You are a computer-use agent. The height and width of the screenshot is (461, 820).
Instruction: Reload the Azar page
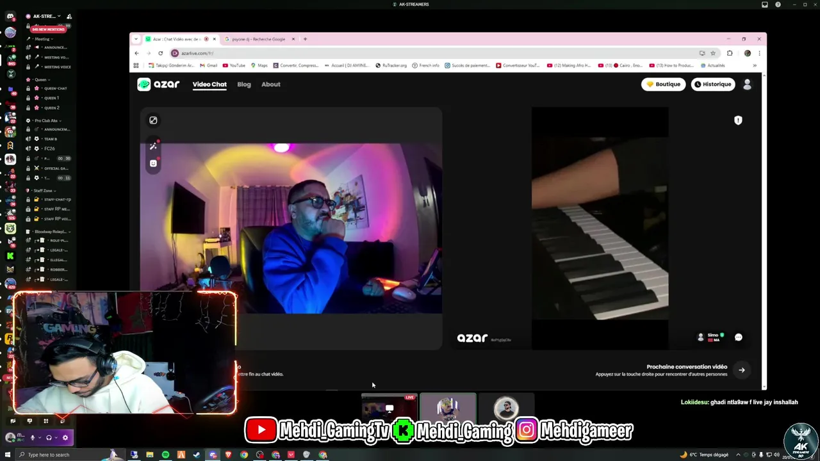point(160,53)
